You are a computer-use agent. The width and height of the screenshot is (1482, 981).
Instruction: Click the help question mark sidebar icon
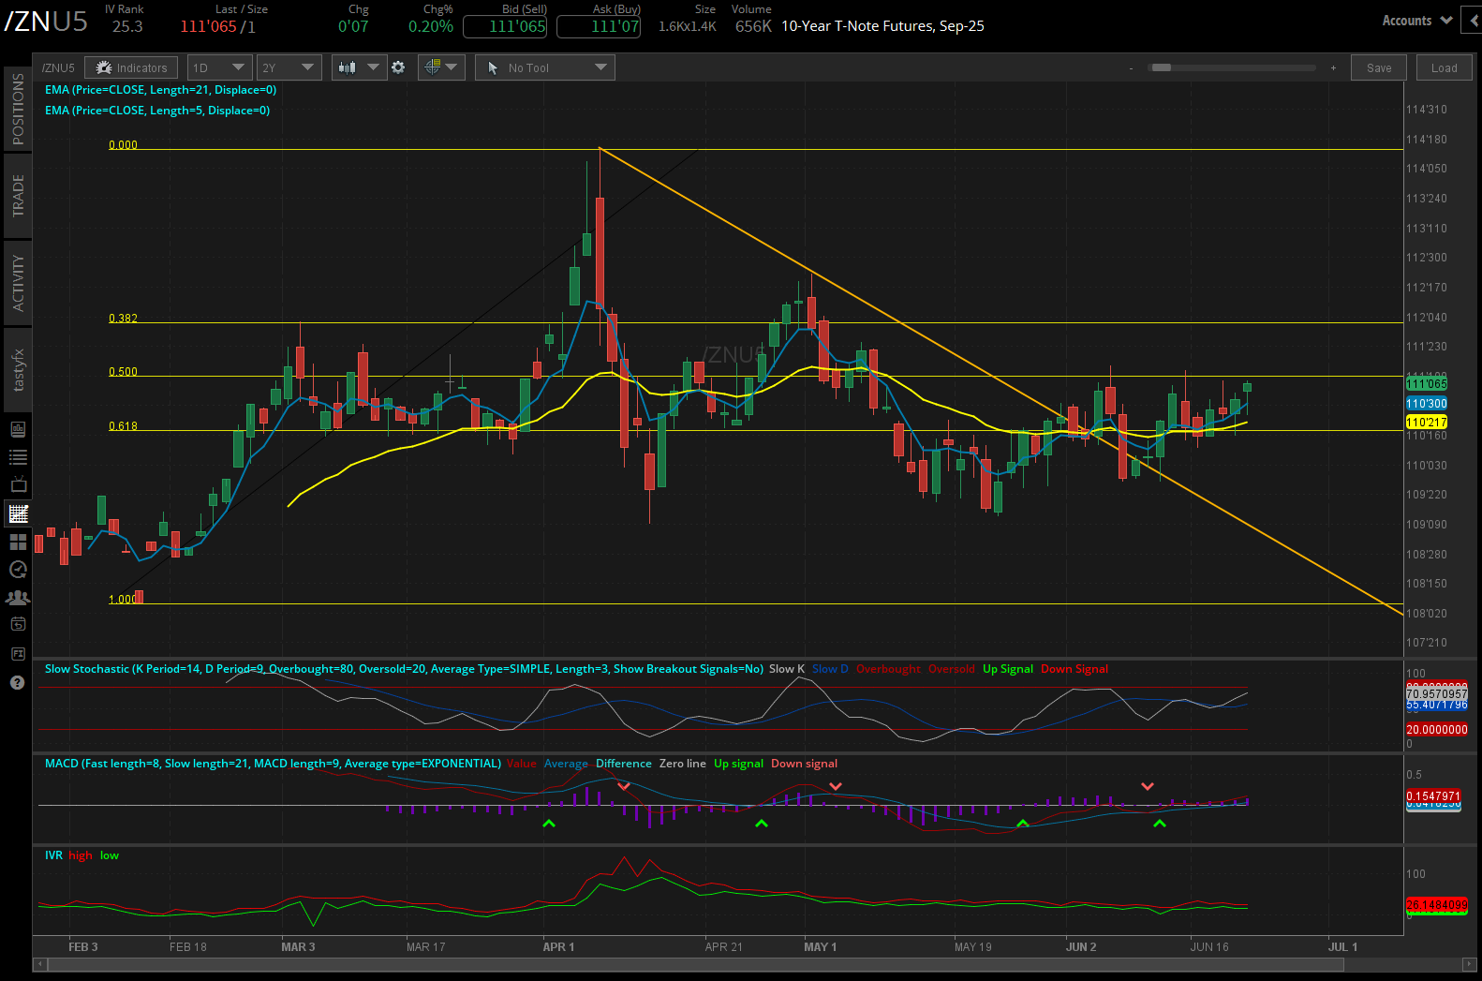pos(17,683)
